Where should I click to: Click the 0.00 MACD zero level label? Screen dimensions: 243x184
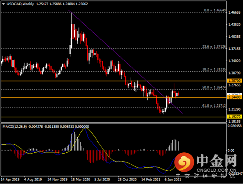pos(231,151)
